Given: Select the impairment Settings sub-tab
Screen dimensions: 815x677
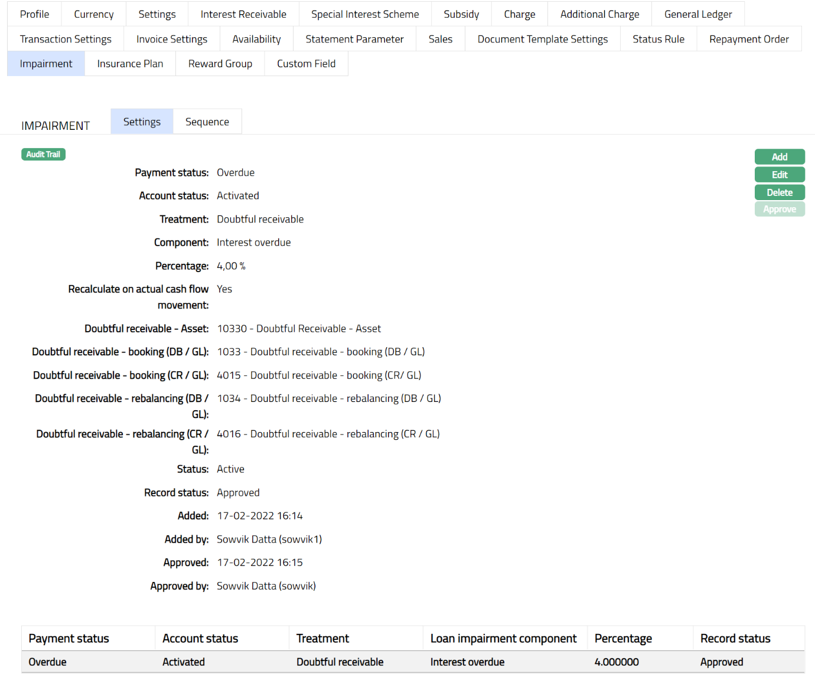Looking at the screenshot, I should coord(142,122).
